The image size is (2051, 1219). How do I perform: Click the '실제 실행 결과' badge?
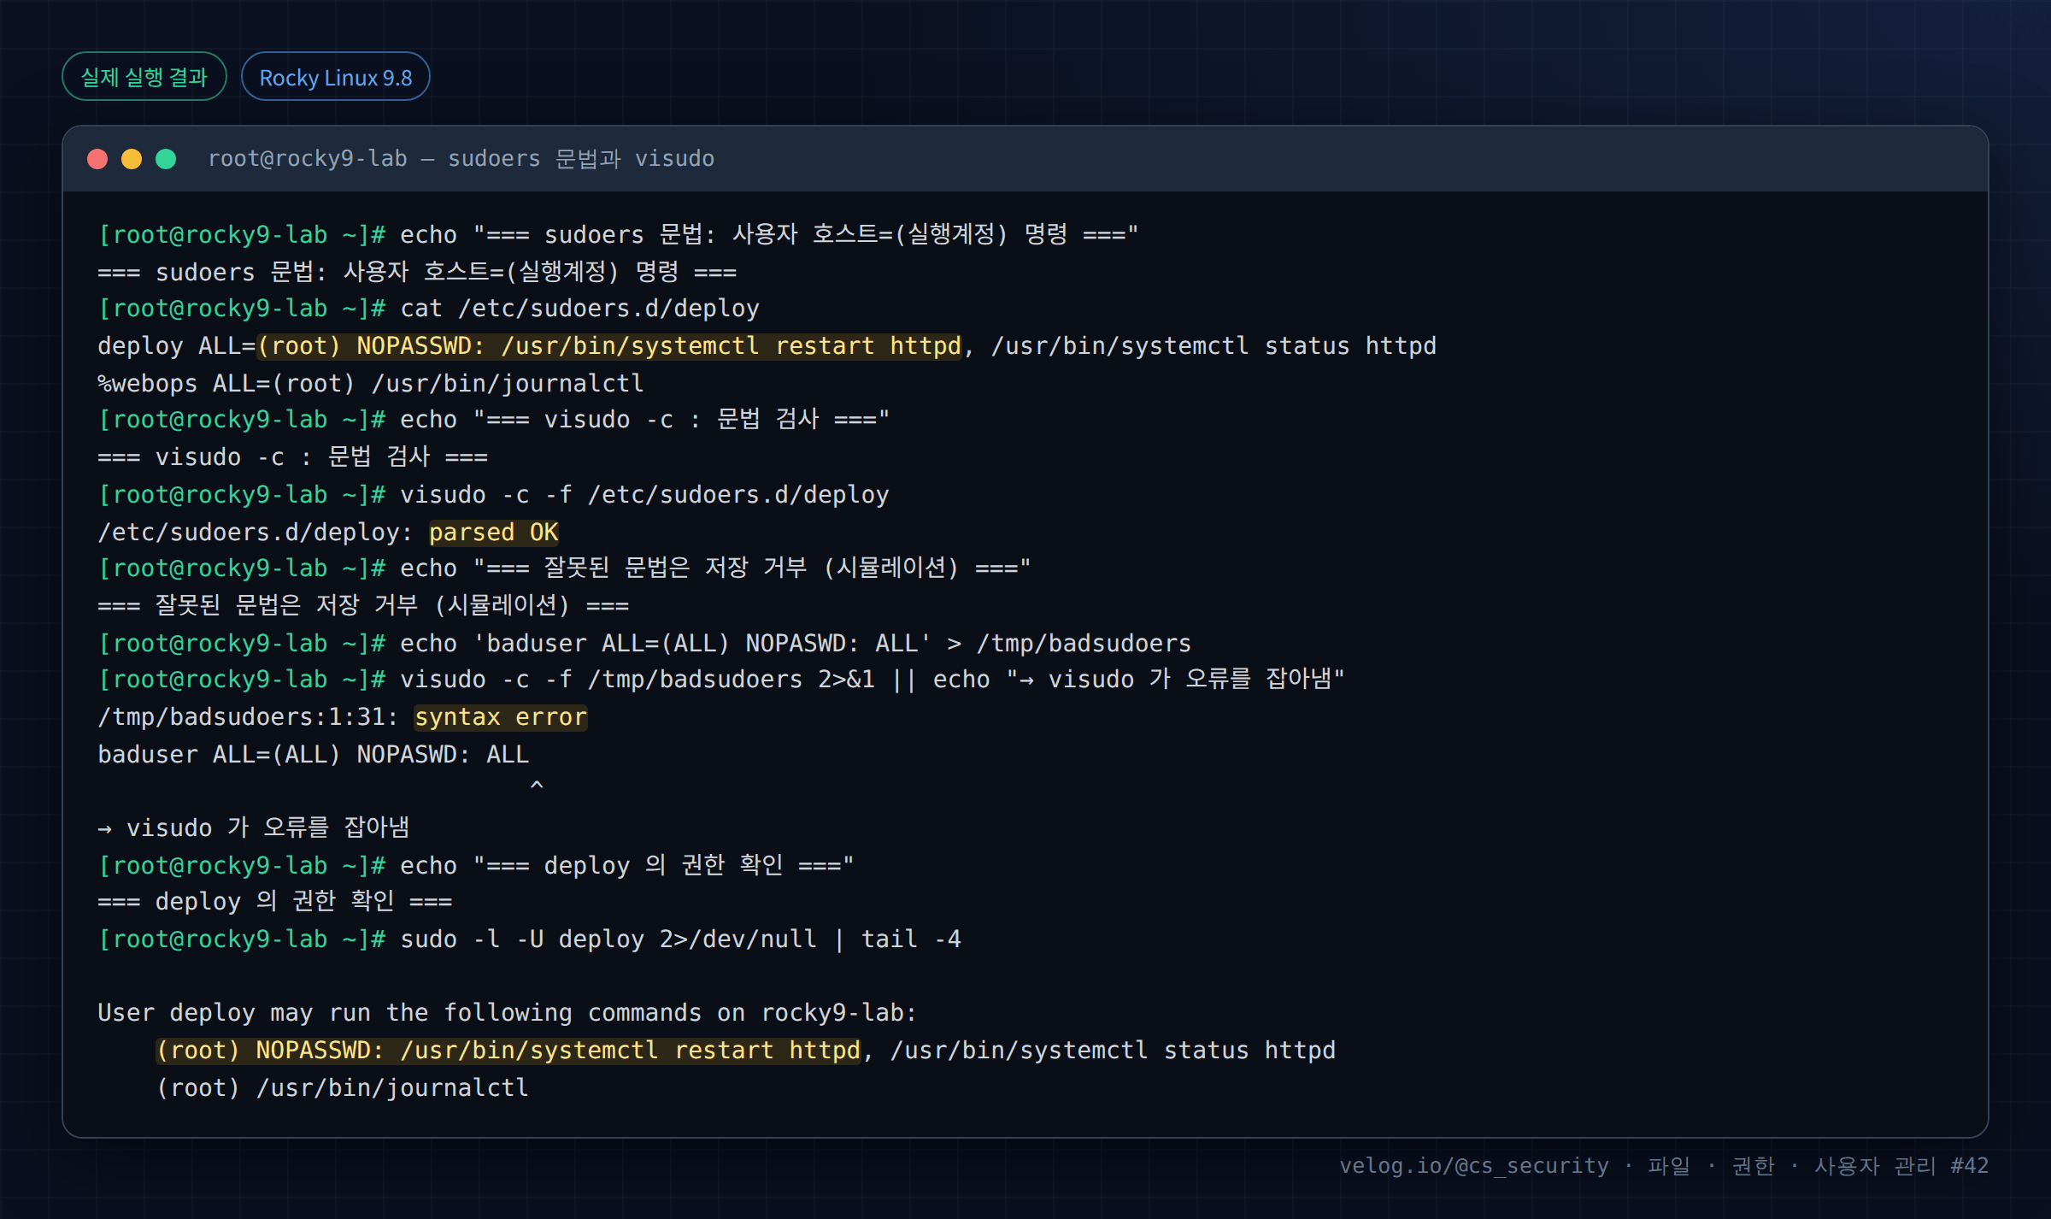click(x=144, y=77)
